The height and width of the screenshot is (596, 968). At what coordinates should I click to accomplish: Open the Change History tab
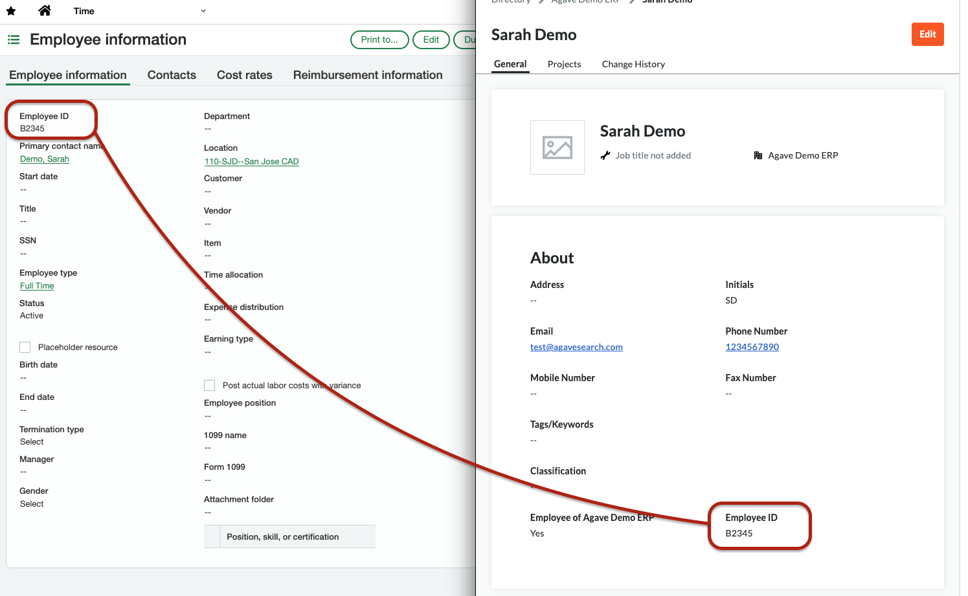(x=633, y=64)
